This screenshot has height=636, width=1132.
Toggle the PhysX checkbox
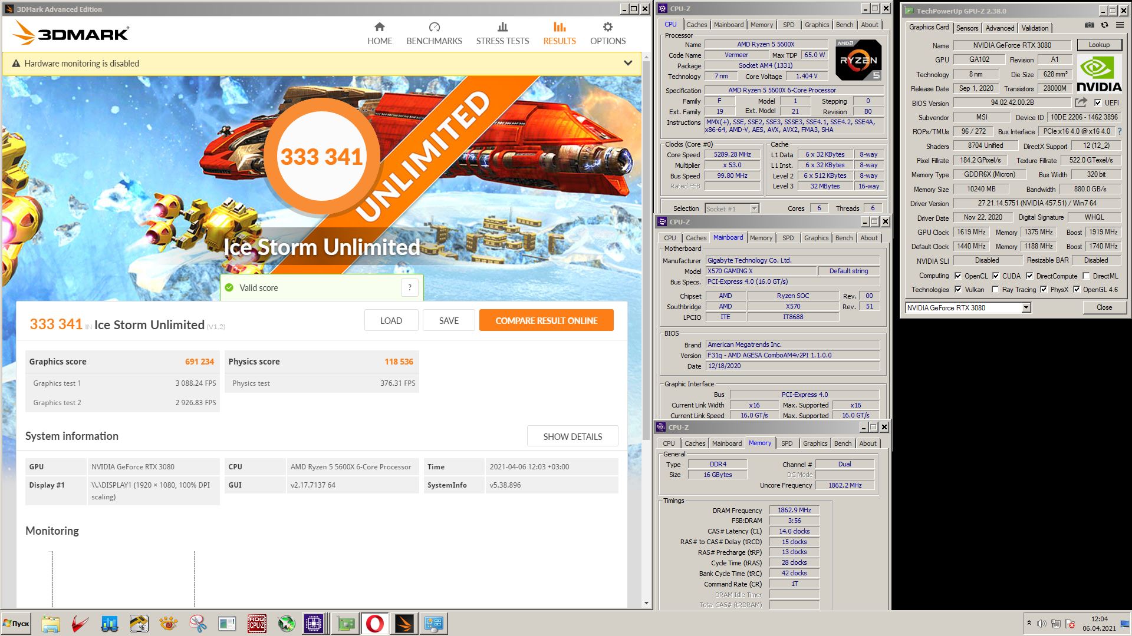(1044, 289)
